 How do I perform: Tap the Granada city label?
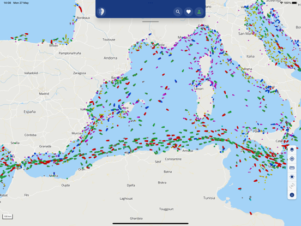tap(45, 146)
